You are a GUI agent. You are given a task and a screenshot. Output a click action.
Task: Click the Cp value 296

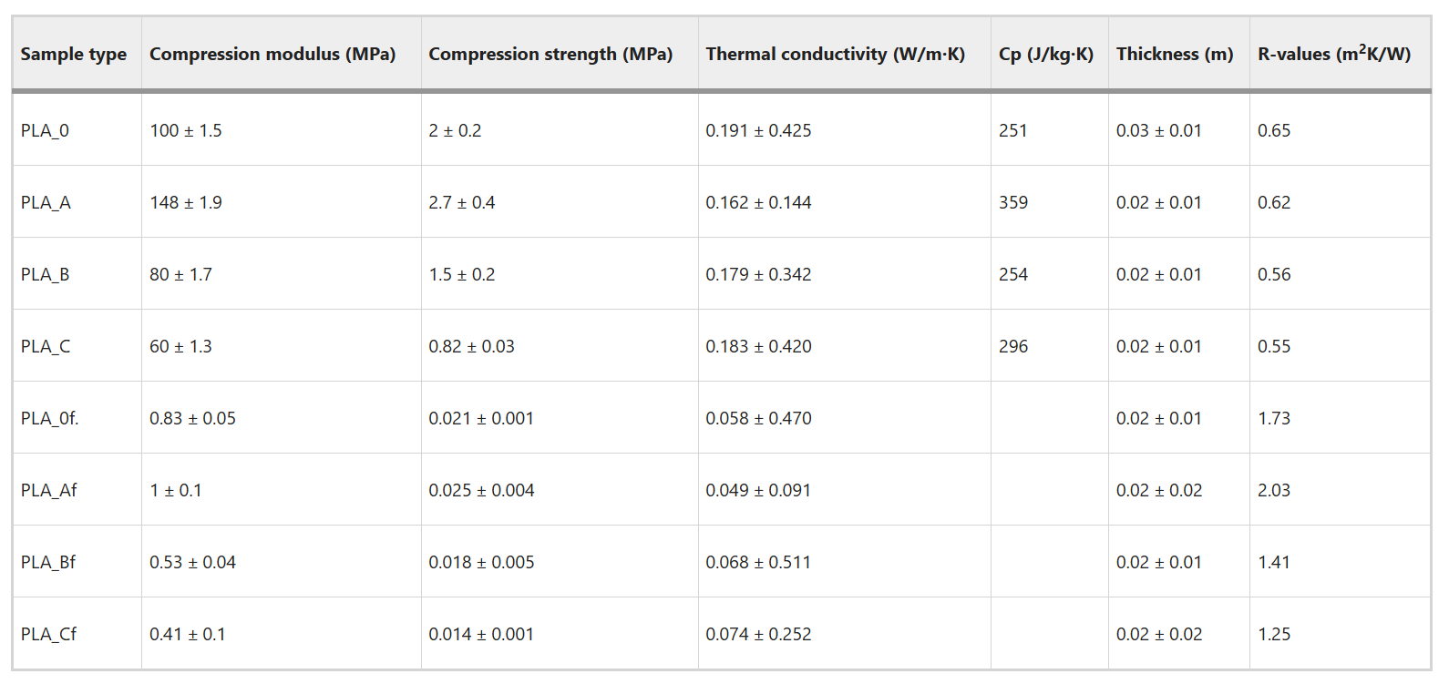tap(1013, 346)
